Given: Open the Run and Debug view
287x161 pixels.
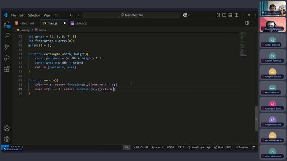Looking at the screenshot, I should [x=7, y=58].
